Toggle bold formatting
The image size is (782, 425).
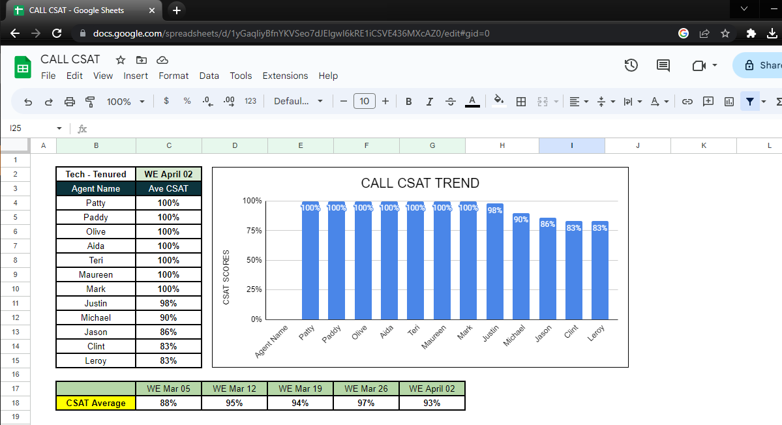(x=409, y=101)
